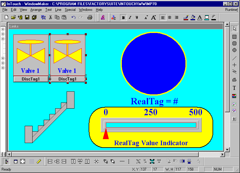Click the Flip Vertical icon
Screen dimensions: 240x173
(189, 161)
